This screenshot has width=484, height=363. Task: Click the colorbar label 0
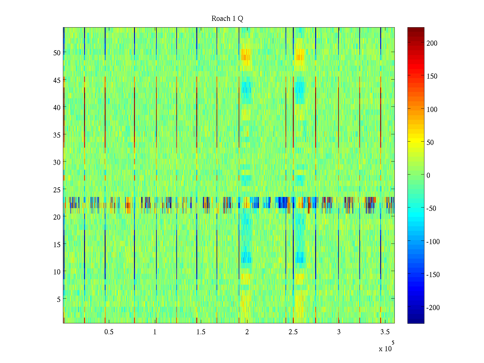[x=428, y=175]
